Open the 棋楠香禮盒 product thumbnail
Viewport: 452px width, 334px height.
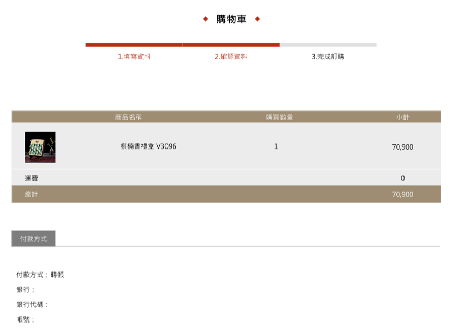point(40,147)
